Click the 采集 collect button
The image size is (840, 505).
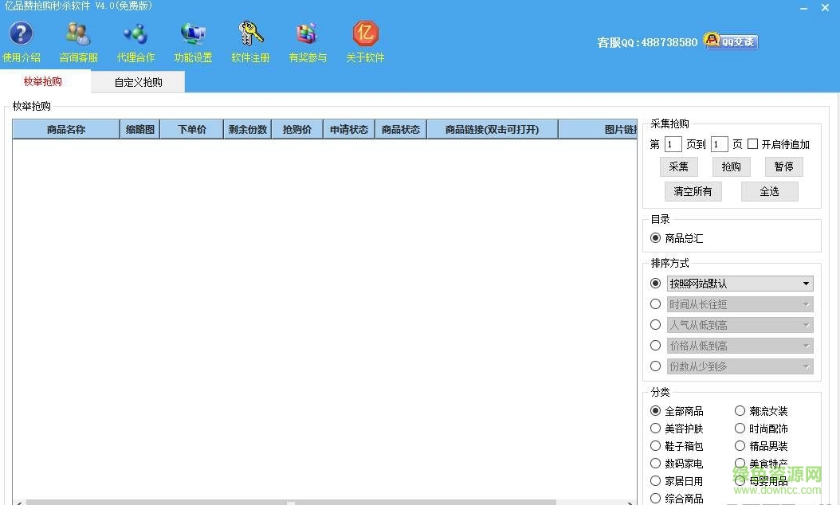678,166
